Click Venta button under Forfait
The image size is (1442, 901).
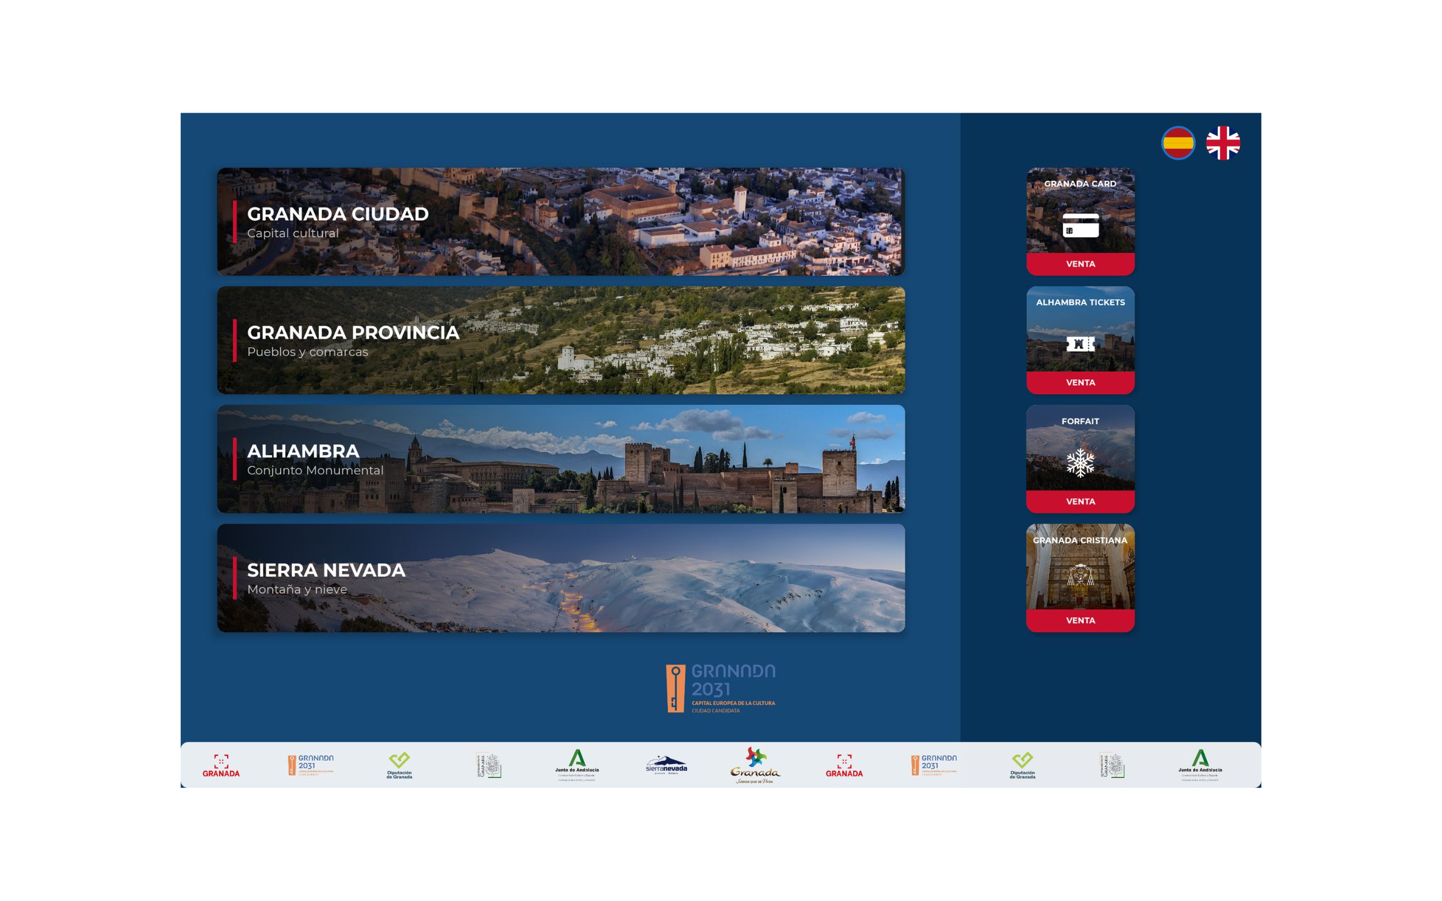[1080, 502]
